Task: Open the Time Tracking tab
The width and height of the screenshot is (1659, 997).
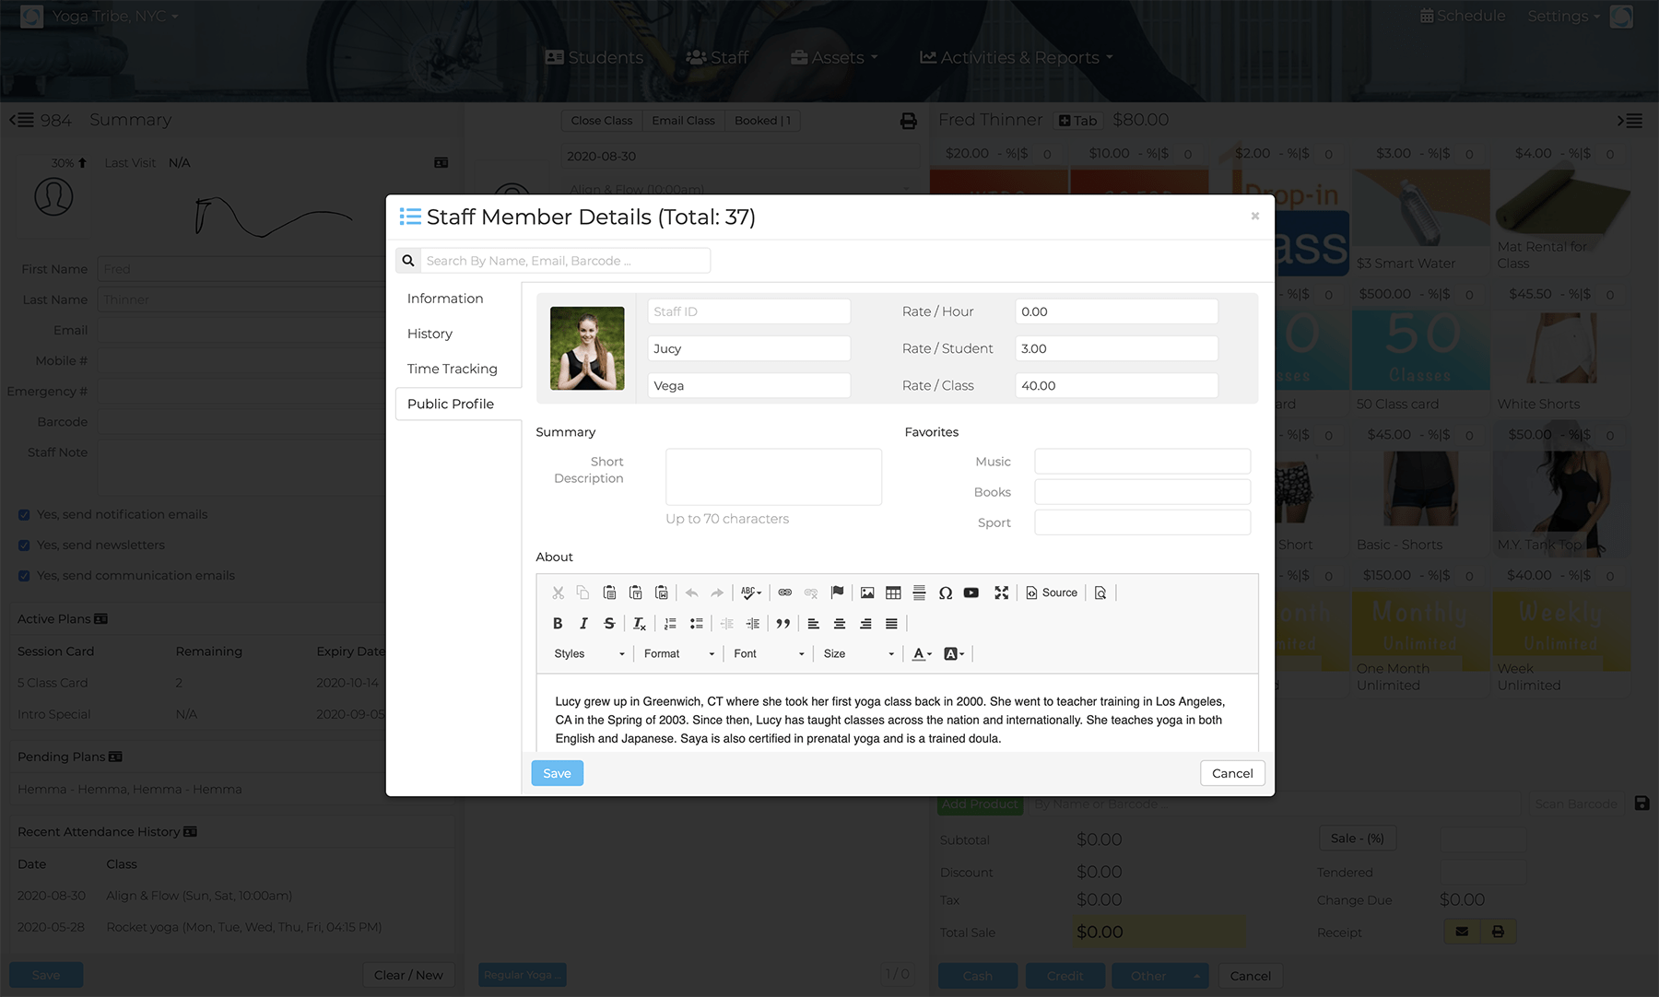Action: [452, 369]
